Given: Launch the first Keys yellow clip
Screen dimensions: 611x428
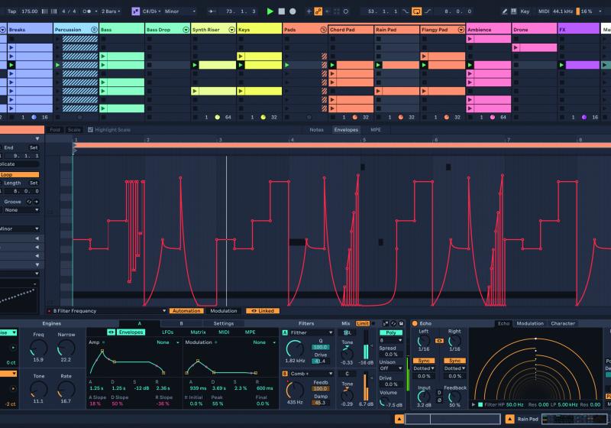Looking at the screenshot, I should tap(241, 57).
